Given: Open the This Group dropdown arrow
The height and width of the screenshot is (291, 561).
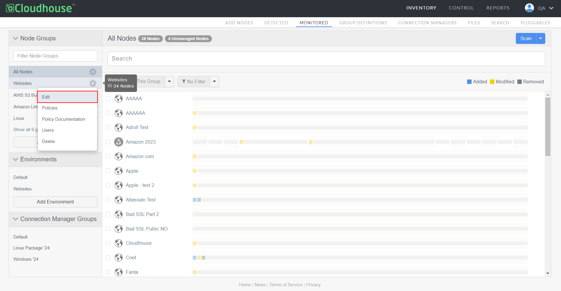Looking at the screenshot, I should 169,82.
